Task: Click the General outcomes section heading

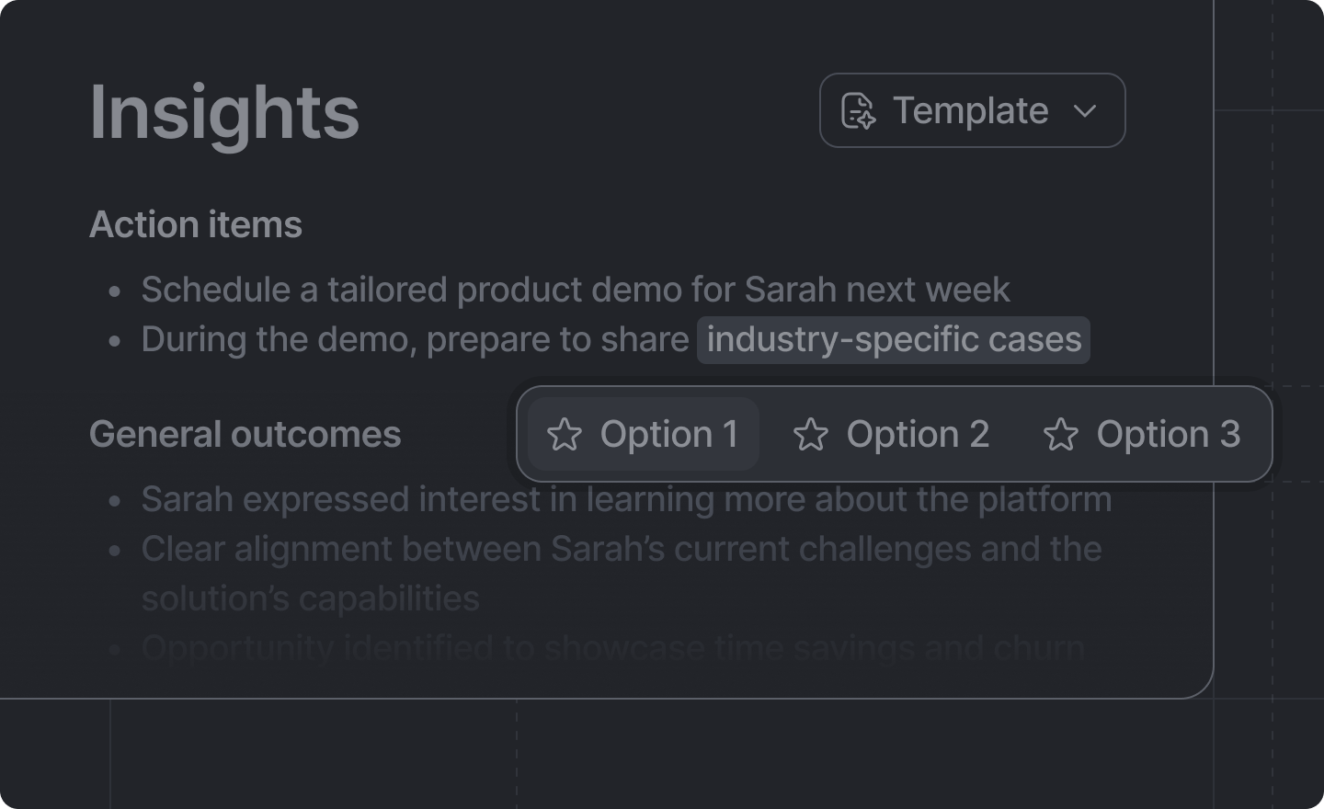Action: (x=245, y=434)
